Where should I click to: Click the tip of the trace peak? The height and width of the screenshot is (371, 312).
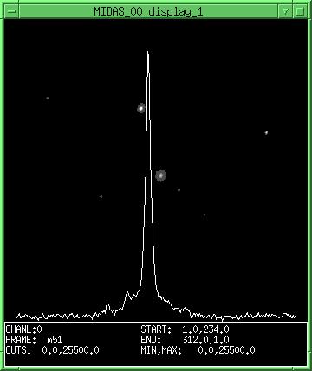click(148, 53)
